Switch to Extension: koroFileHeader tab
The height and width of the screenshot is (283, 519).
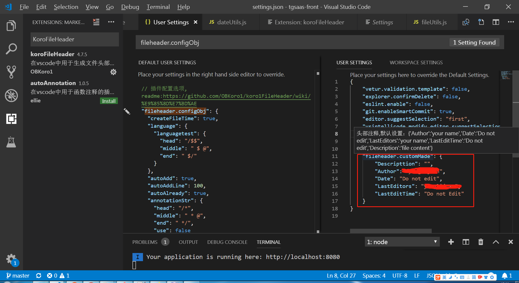coord(309,22)
